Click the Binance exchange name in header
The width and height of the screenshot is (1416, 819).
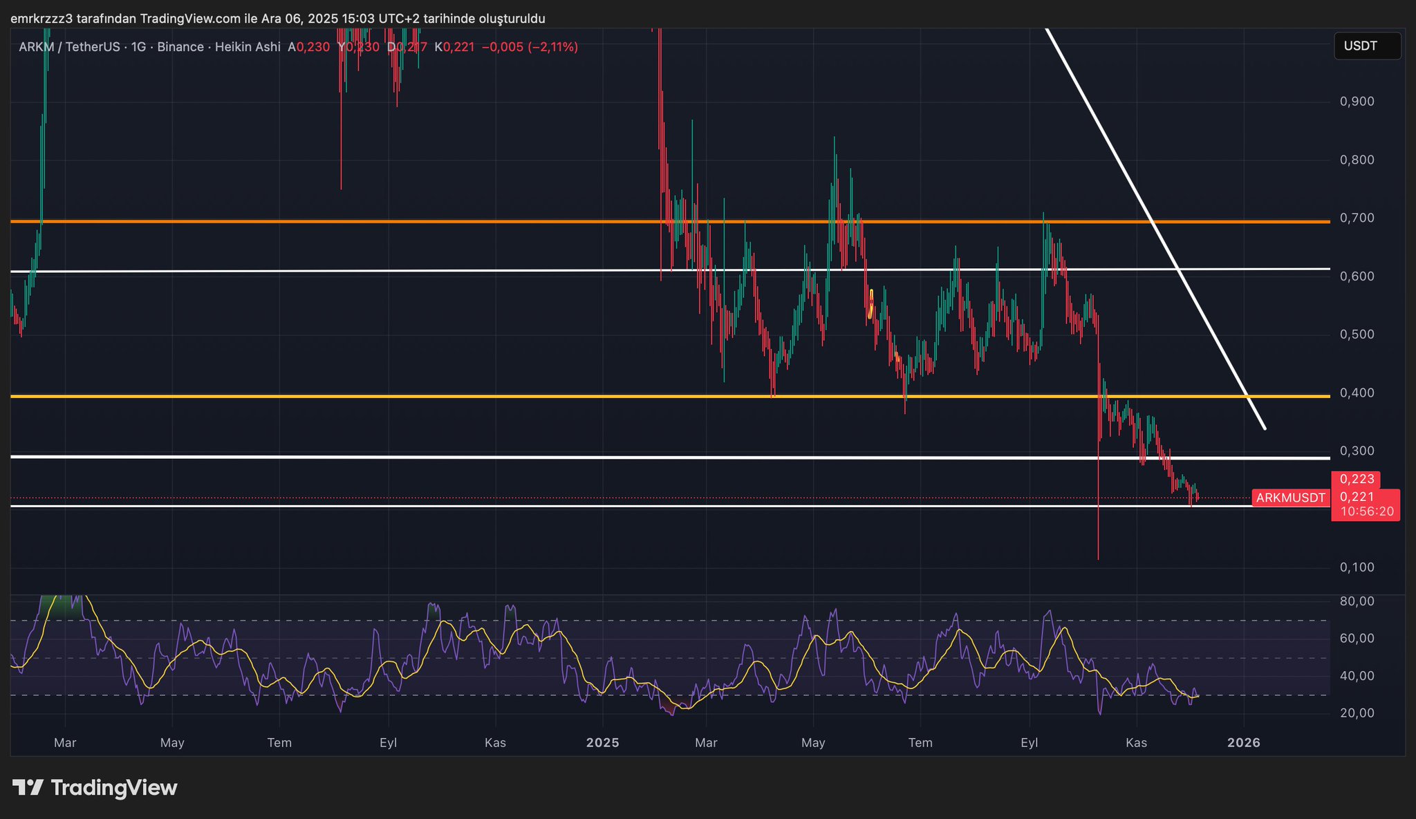tap(180, 47)
